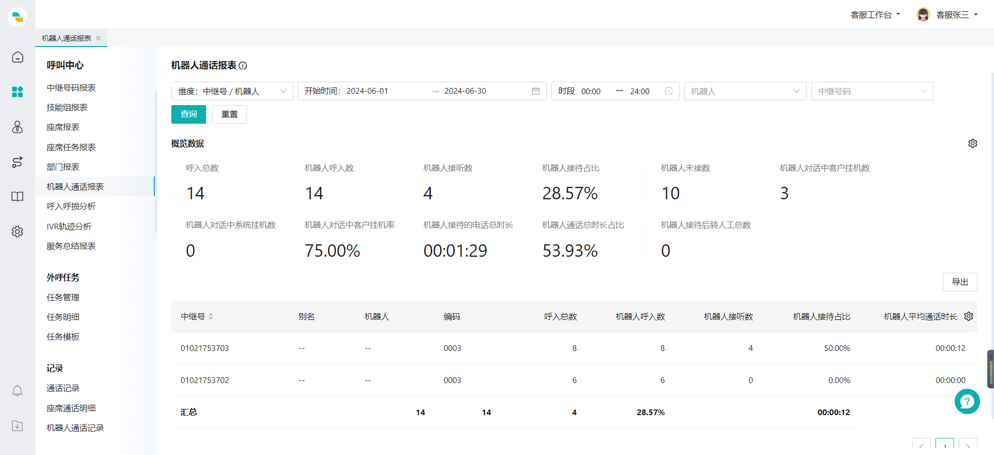Select the green dashboard grid icon
The image size is (994, 455).
[18, 92]
